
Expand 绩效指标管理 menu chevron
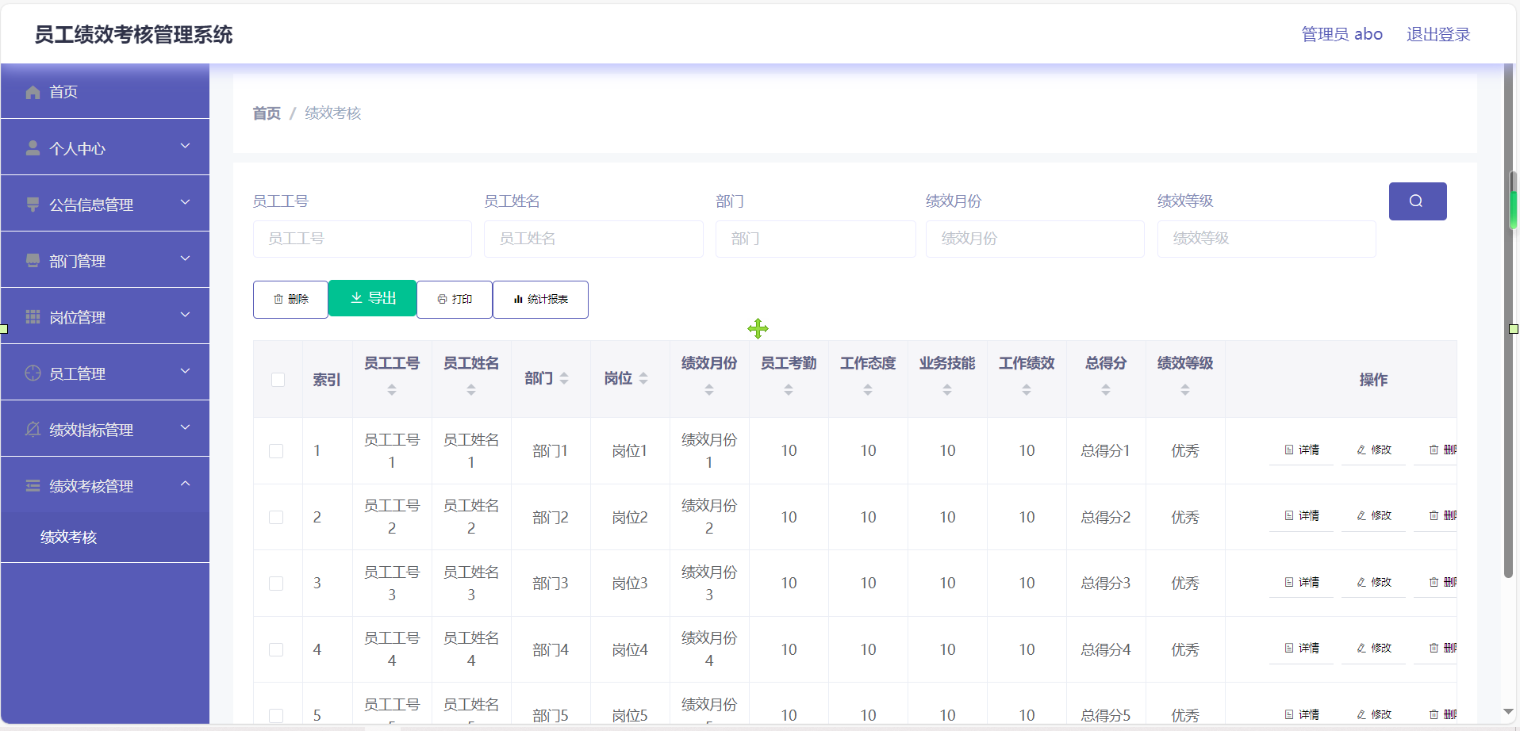(x=185, y=427)
